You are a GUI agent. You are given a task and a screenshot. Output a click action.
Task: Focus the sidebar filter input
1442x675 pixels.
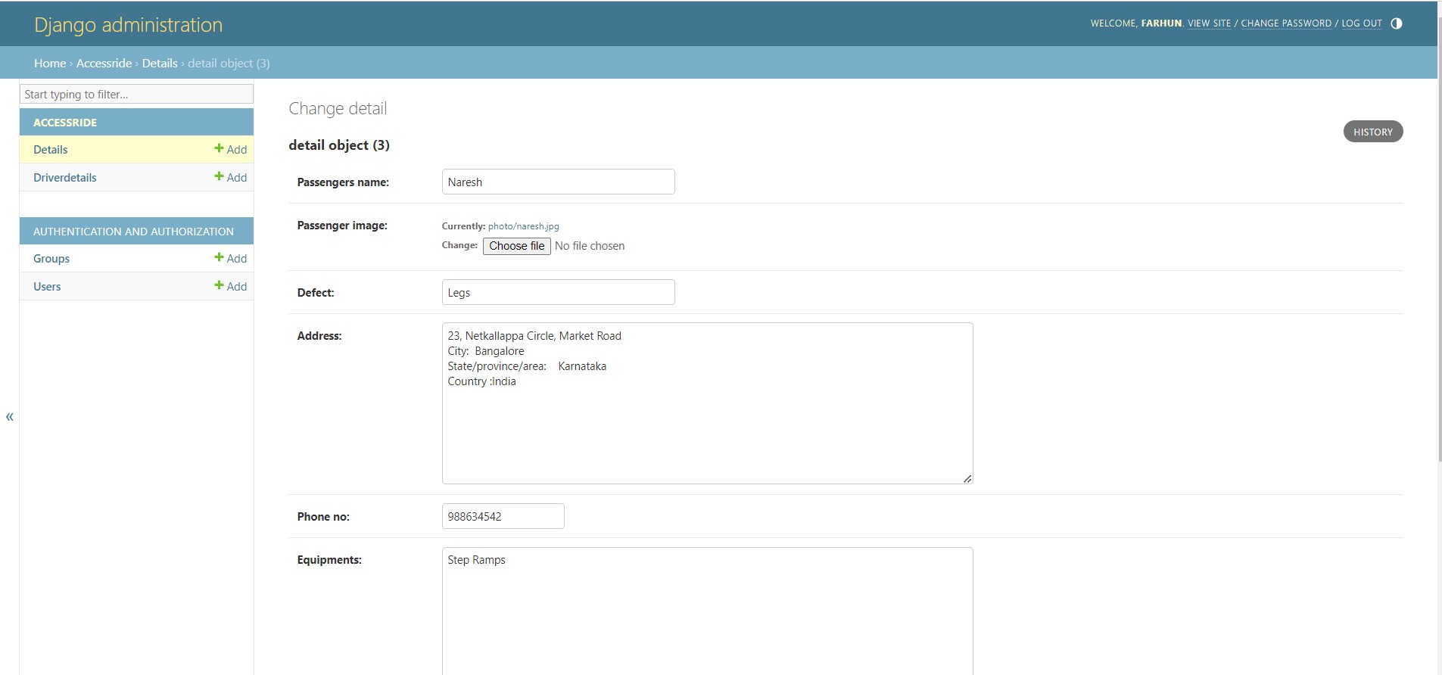tap(136, 94)
